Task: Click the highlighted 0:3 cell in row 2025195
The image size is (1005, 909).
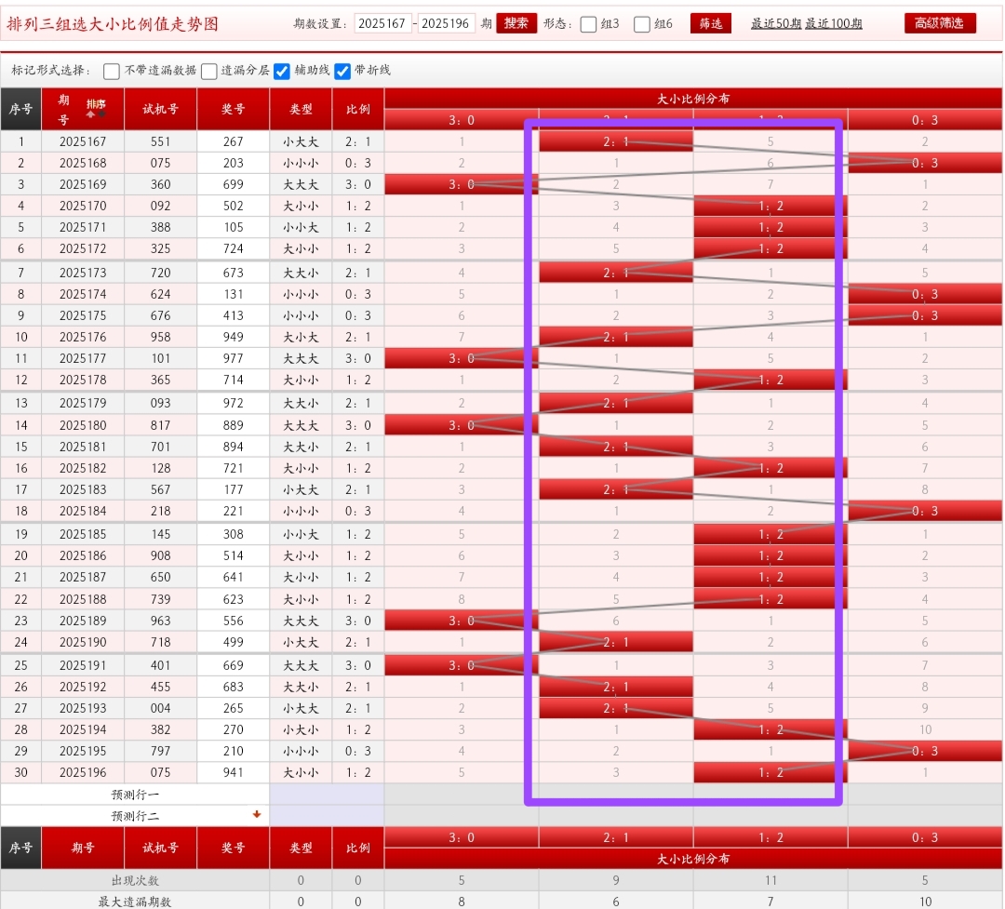Action: [925, 752]
